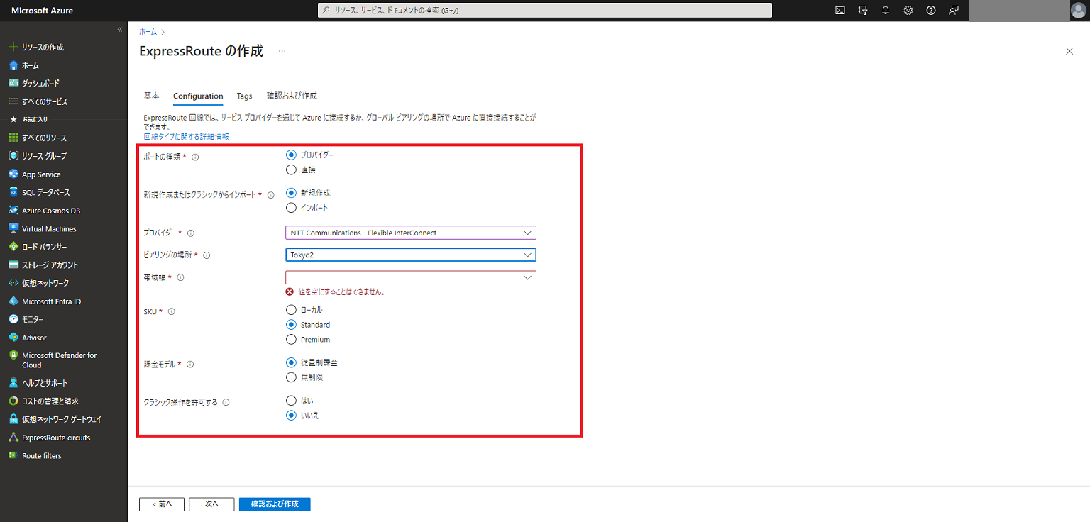
Task: Open Cloud Shell icon in top bar
Action: 840,11
